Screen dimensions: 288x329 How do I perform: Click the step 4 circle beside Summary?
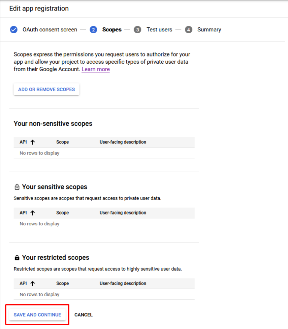(189, 30)
